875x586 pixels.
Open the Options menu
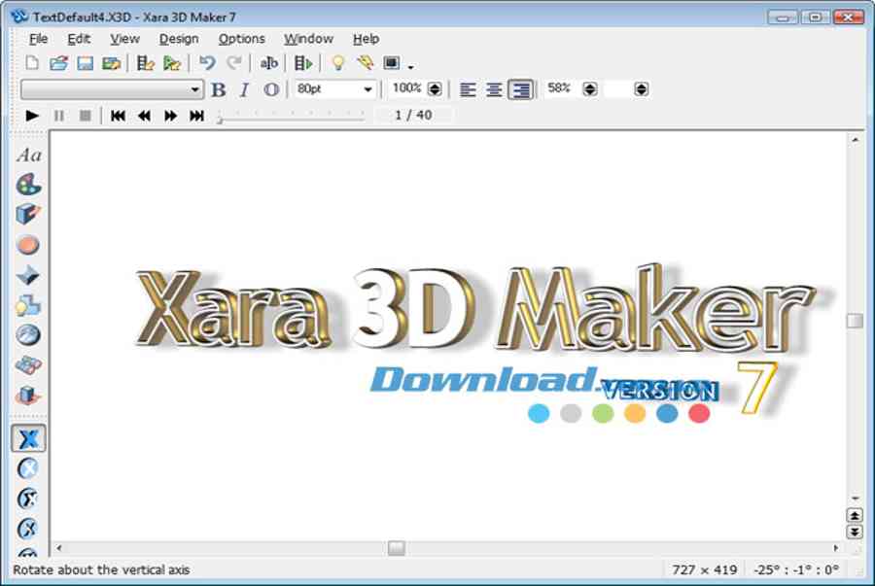tap(241, 39)
